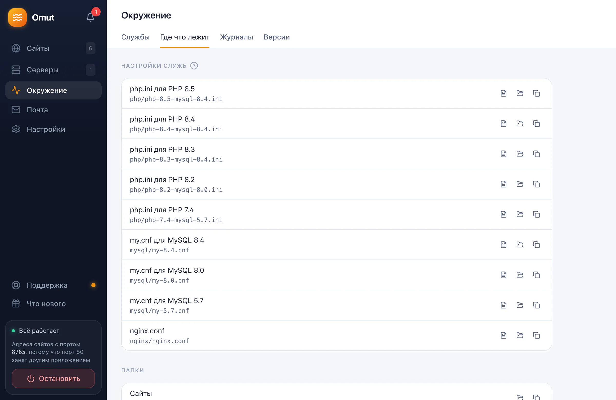Image resolution: width=616 pixels, height=400 pixels.
Task: Copy path of PHP 8.4 php.ini
Action: click(x=536, y=124)
